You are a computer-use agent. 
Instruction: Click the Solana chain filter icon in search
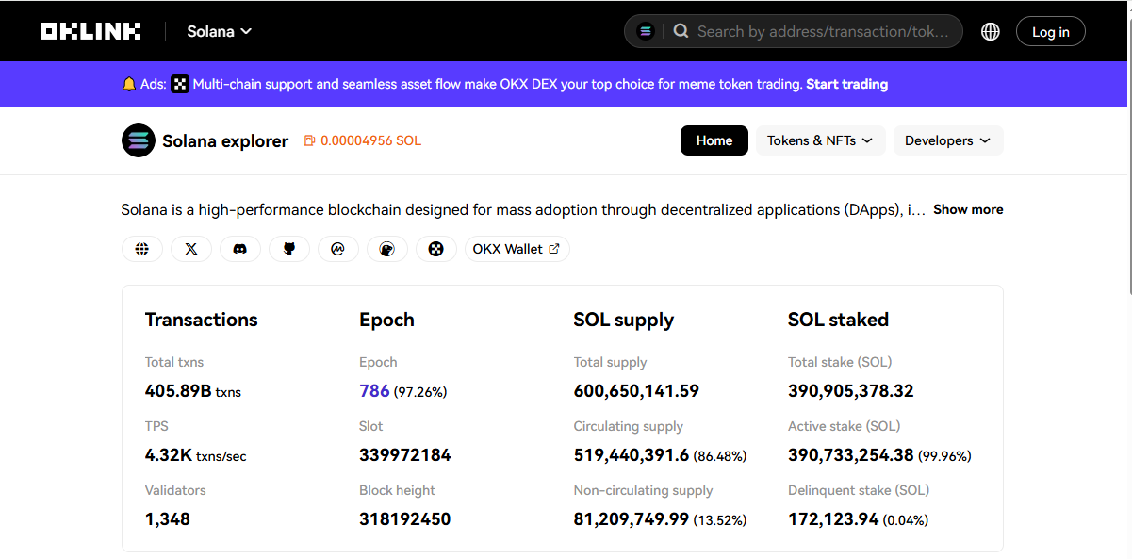(x=646, y=31)
